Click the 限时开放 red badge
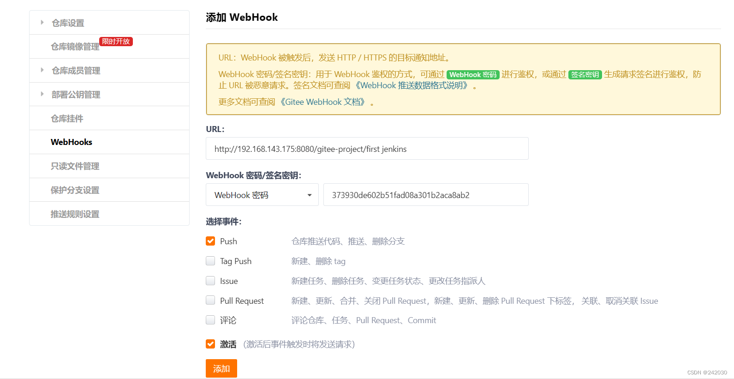This screenshot has width=734, height=379. tap(116, 42)
